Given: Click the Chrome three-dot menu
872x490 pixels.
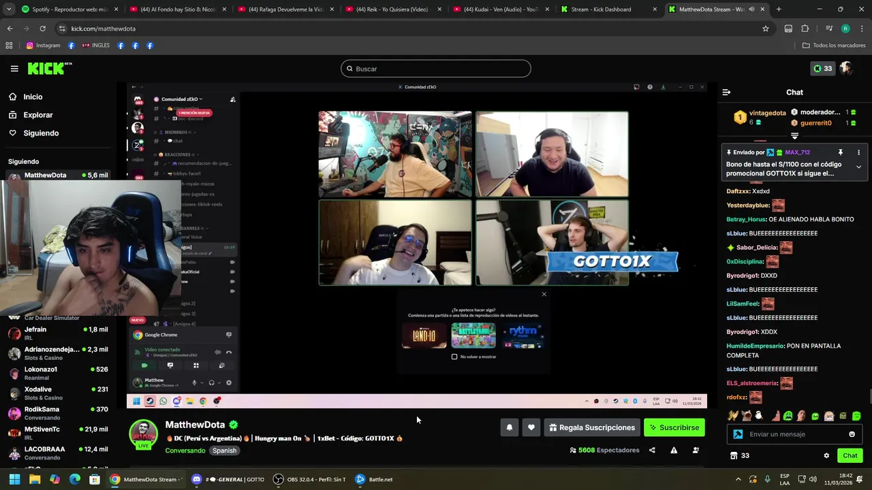Looking at the screenshot, I should pos(861,29).
